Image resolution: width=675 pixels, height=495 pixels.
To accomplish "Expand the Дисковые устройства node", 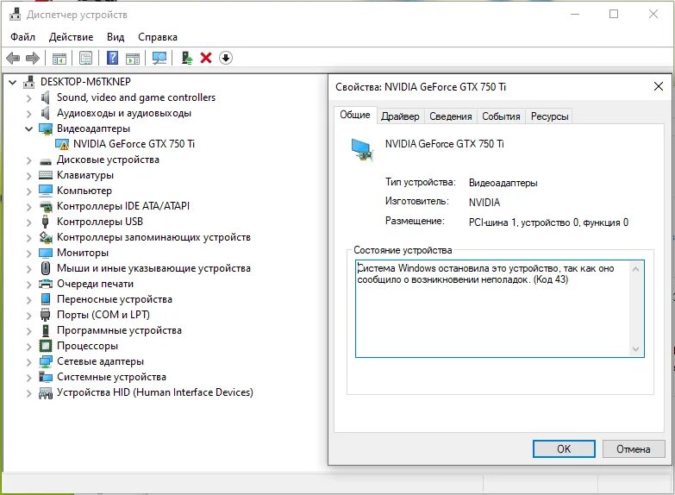I will [x=28, y=160].
